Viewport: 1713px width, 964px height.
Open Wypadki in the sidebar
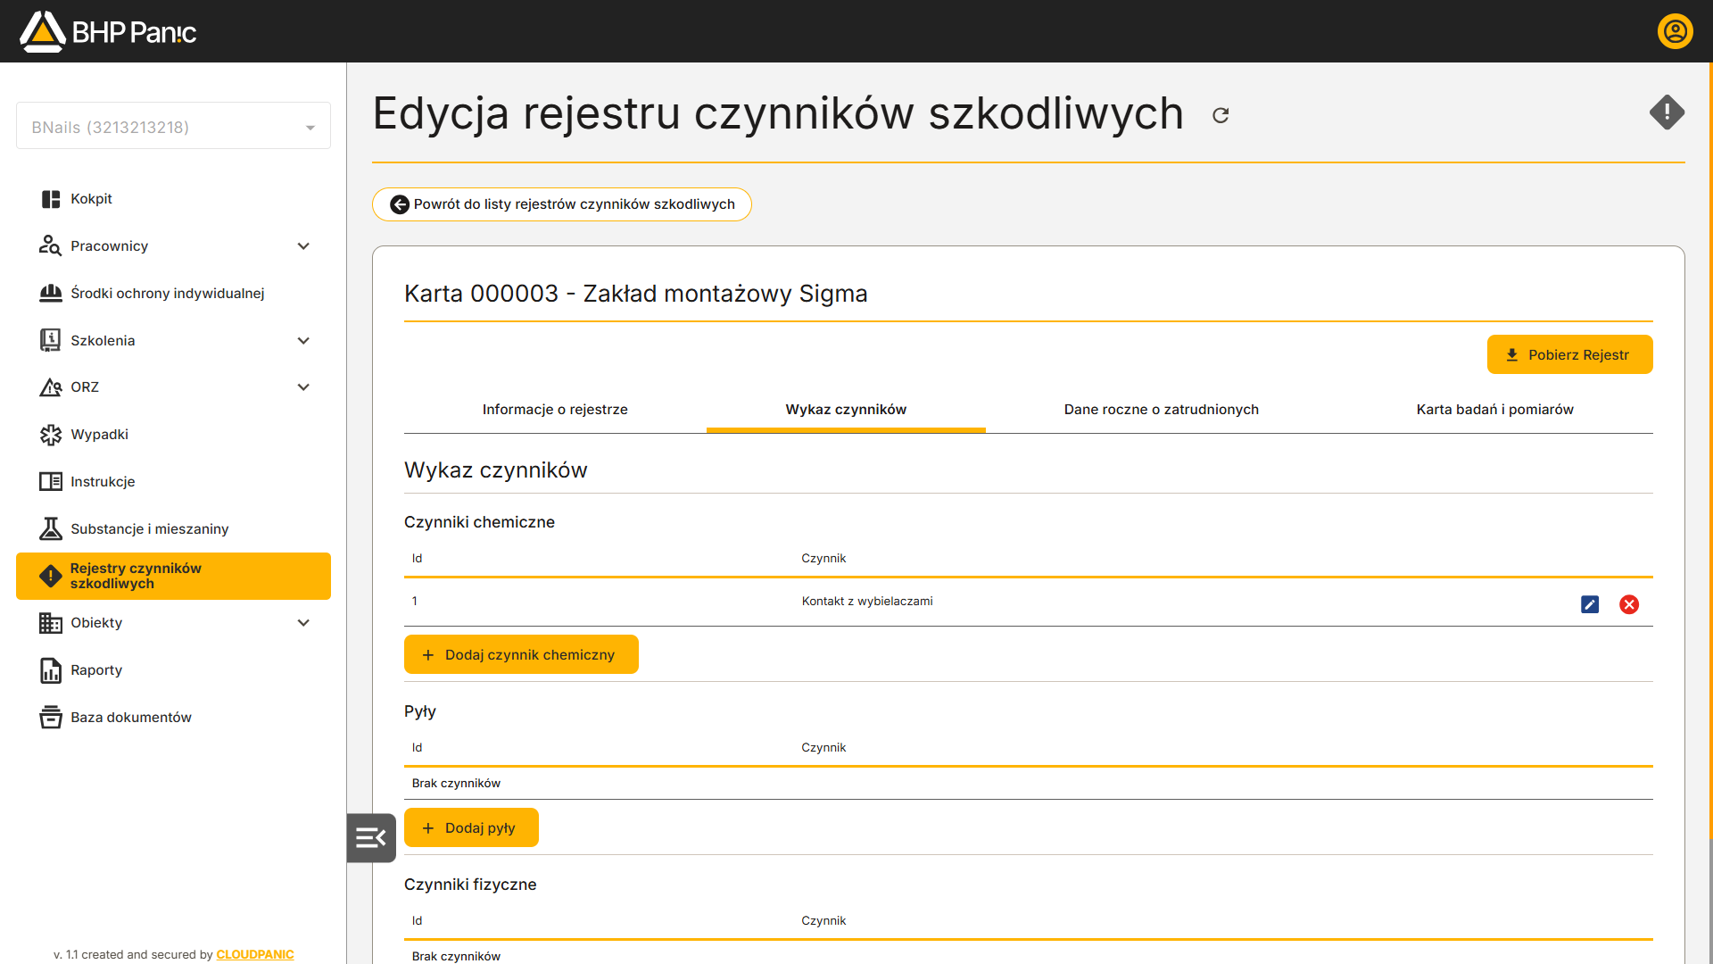pos(173,435)
